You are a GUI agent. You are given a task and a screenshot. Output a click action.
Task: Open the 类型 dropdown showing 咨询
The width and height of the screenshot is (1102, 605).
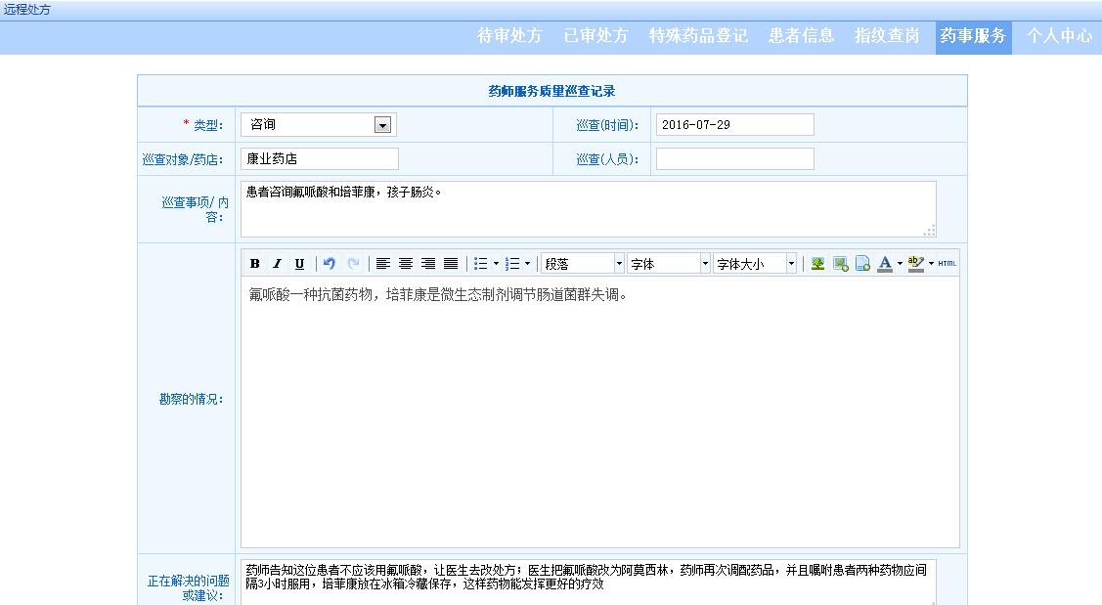(382, 125)
